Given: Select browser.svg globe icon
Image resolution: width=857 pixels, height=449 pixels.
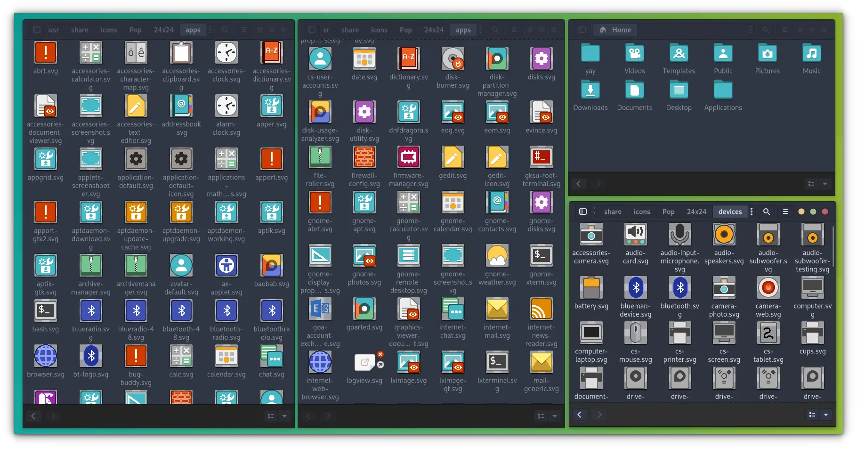Looking at the screenshot, I should 46,356.
